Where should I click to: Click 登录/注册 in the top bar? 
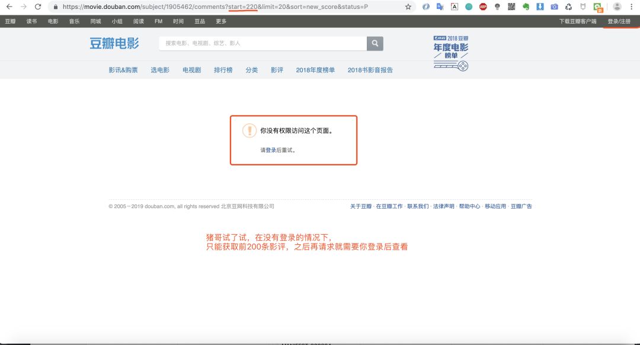coord(619,21)
